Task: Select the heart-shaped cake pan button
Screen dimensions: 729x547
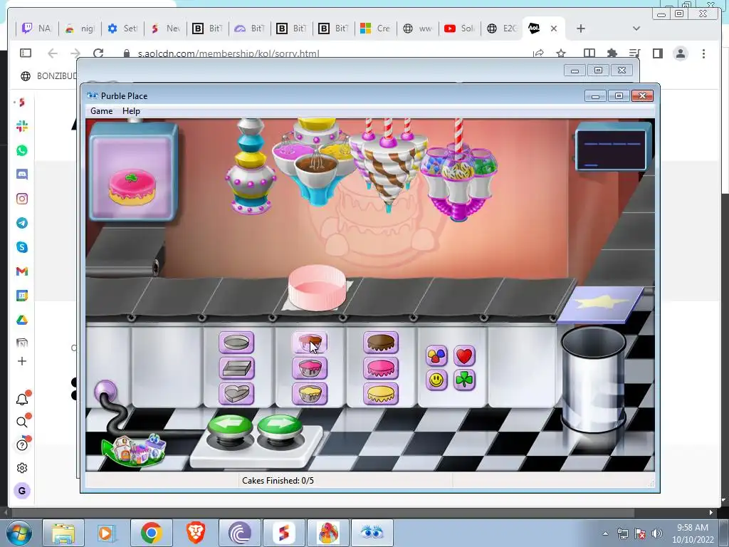Action: pyautogui.click(x=236, y=394)
